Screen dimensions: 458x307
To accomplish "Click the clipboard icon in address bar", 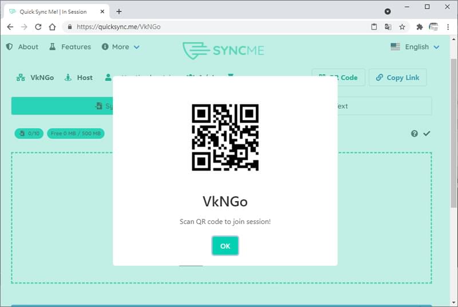I will (x=374, y=27).
